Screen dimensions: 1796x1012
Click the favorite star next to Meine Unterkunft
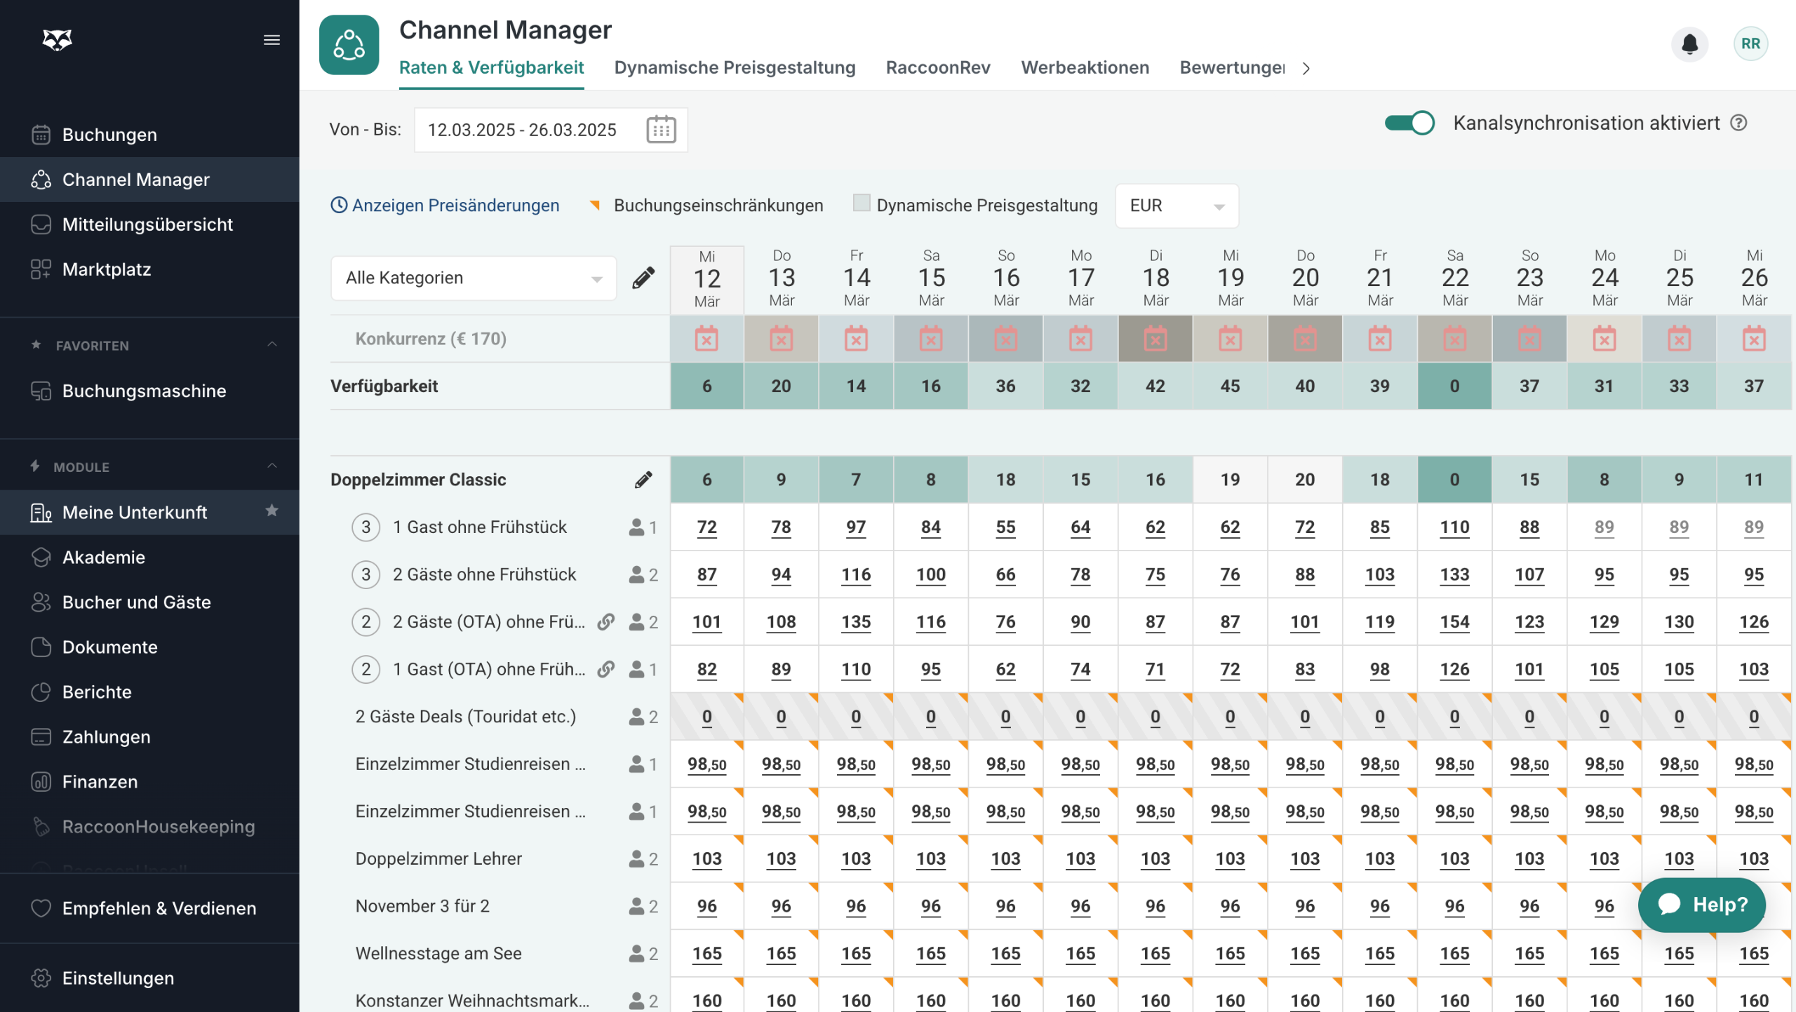point(272,511)
